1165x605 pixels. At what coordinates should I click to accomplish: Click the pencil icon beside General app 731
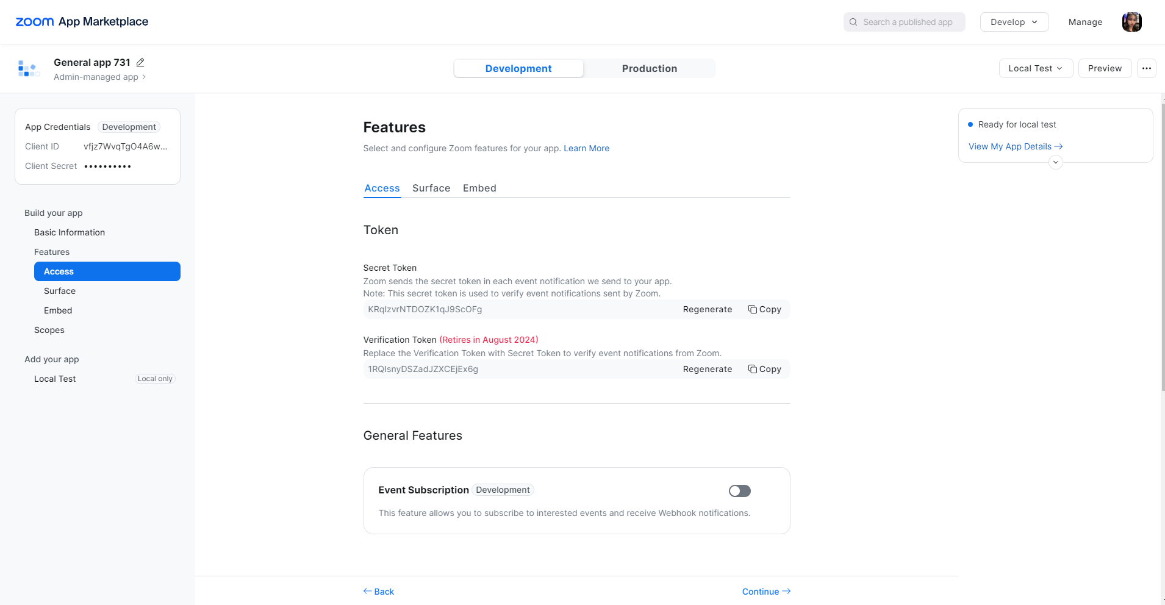(x=140, y=62)
